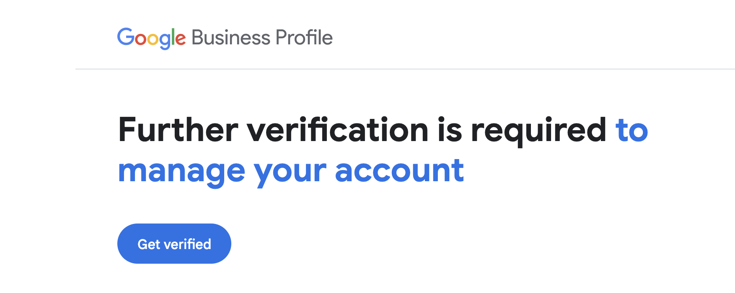Click the blue word account in heading
The height and width of the screenshot is (293, 735).
(399, 171)
